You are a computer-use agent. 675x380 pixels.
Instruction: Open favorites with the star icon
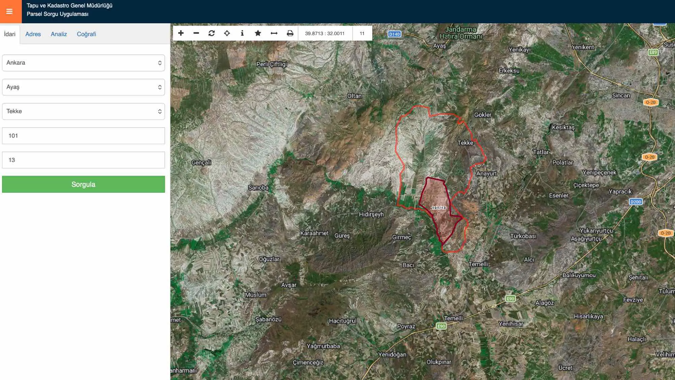coord(258,33)
